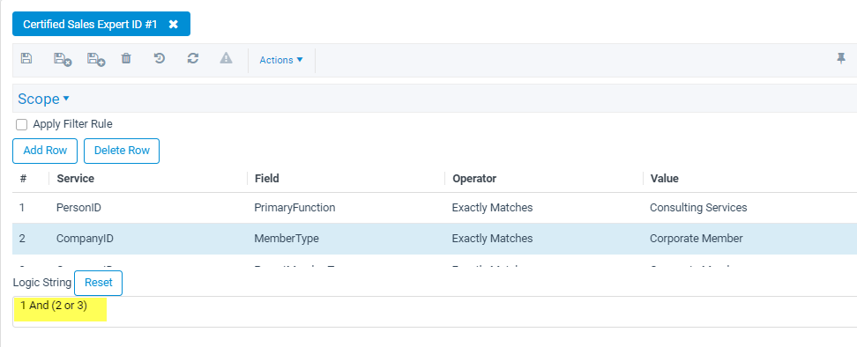Click Exactly Matches in the CompanyID row

(492, 239)
